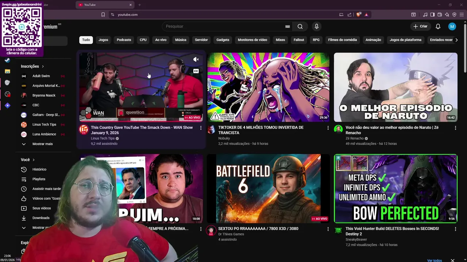This screenshot has height=262, width=467.
Task: Click the voice search microphone icon
Action: tap(317, 26)
